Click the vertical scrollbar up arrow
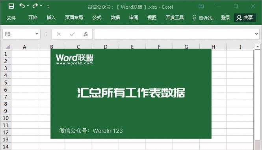The image size is (262, 150). click(258, 47)
